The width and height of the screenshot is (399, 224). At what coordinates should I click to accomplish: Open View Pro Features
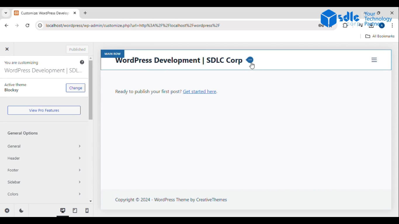pos(44,110)
